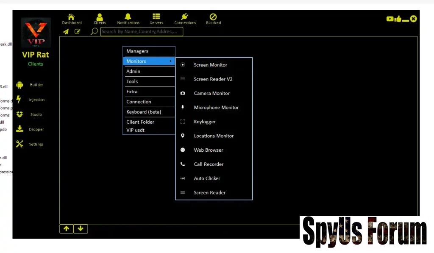Screen dimensions: 434x253
Task: Open the Servers list icon
Action: click(156, 17)
